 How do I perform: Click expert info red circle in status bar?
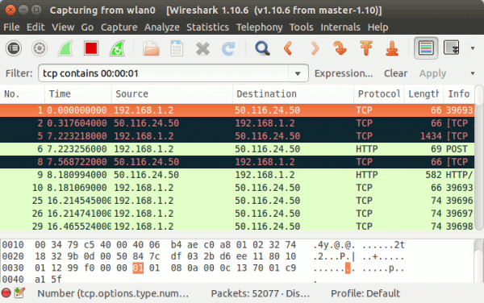(6, 293)
